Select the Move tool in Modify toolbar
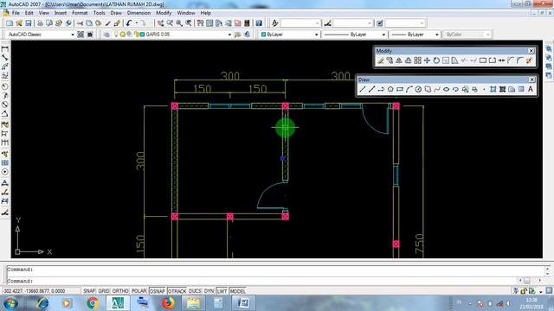This screenshot has width=554, height=311. pos(427,60)
